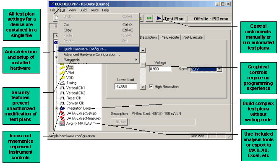Switch to the Post-Execute tab
Viewport: 279px width, 165px height.
pyautogui.click(x=193, y=37)
